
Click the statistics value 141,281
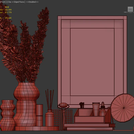click(8, 18)
